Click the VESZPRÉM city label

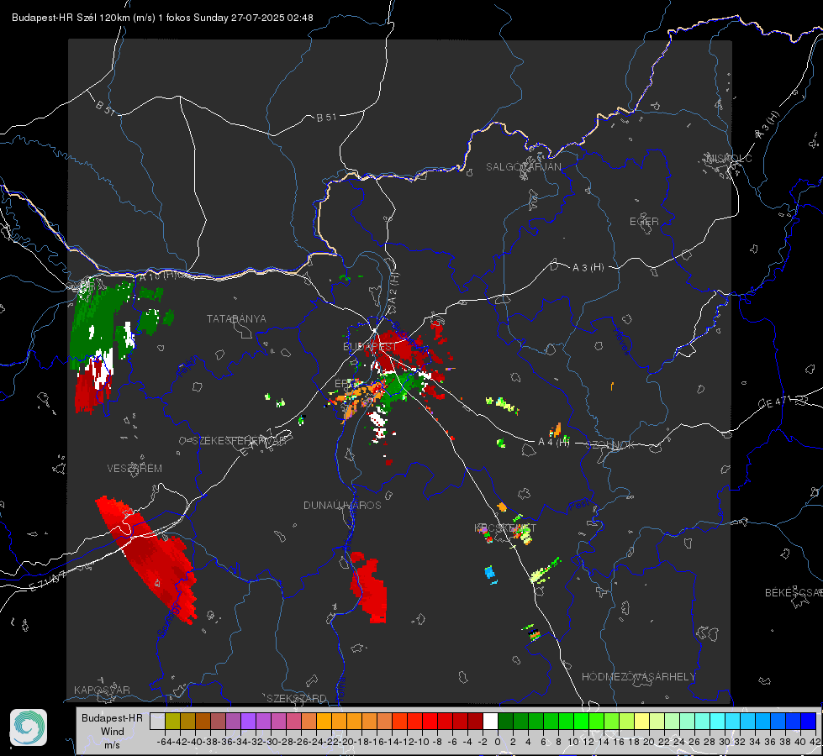click(x=135, y=468)
